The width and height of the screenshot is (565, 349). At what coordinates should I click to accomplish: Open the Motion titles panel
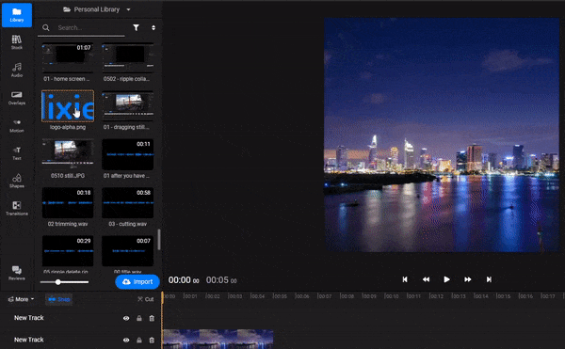(17, 125)
